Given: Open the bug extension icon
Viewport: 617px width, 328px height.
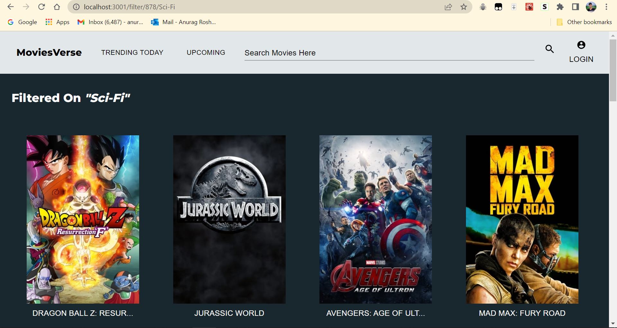Looking at the screenshot, I should (483, 7).
